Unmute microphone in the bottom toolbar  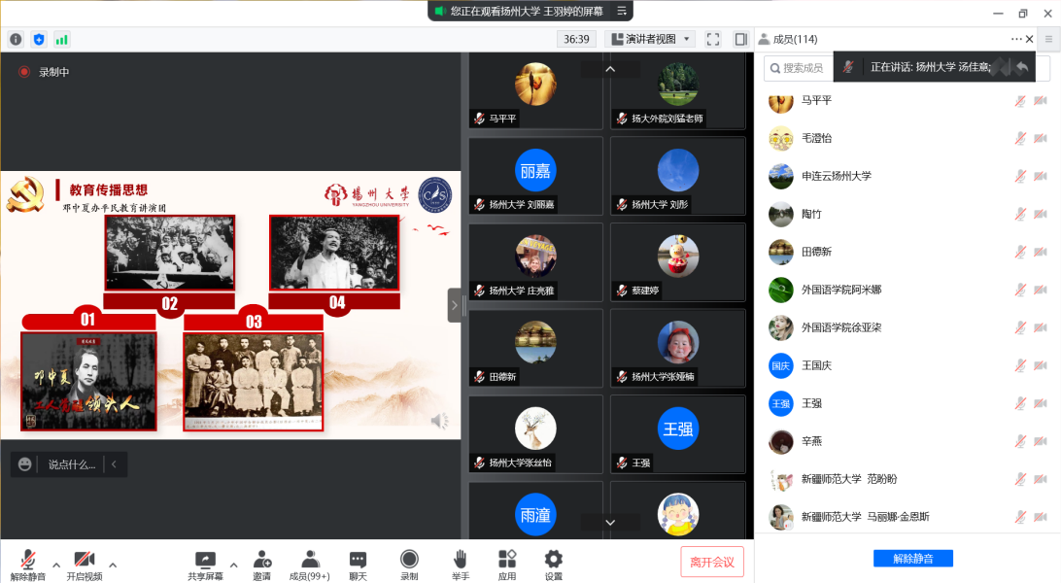coord(27,560)
